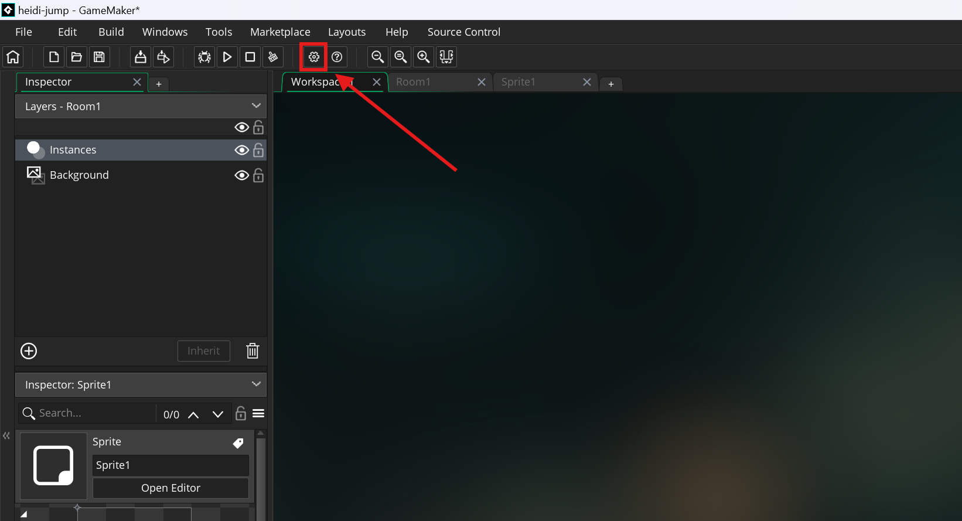Click the inspector Search field
The image size is (962, 521).
[94, 413]
